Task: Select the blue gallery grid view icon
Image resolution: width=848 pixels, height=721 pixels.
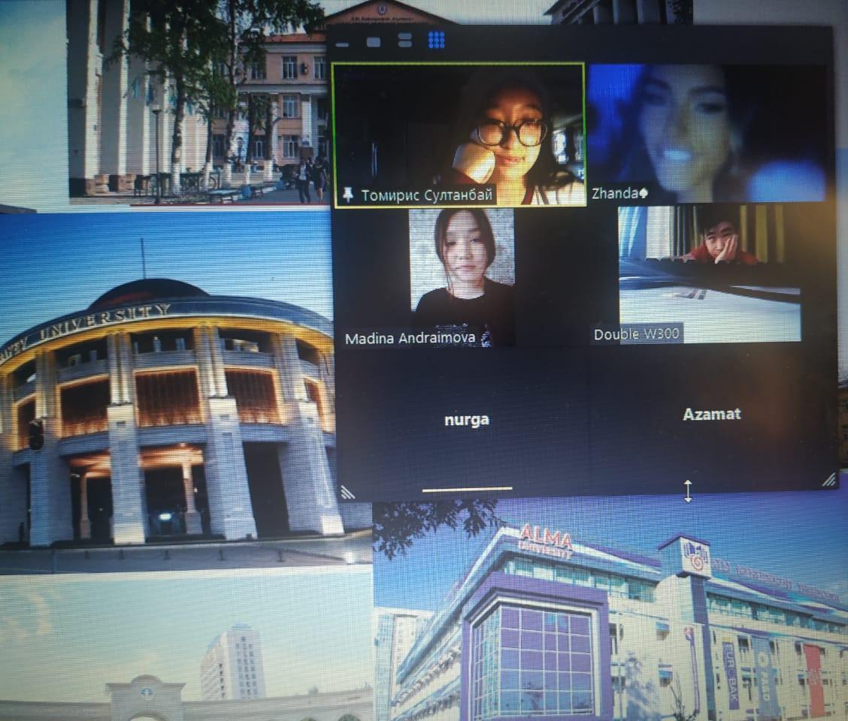Action: click(x=436, y=40)
